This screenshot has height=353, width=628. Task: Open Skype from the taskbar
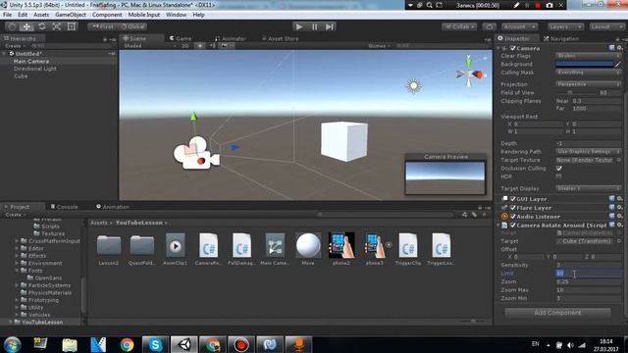(x=155, y=344)
